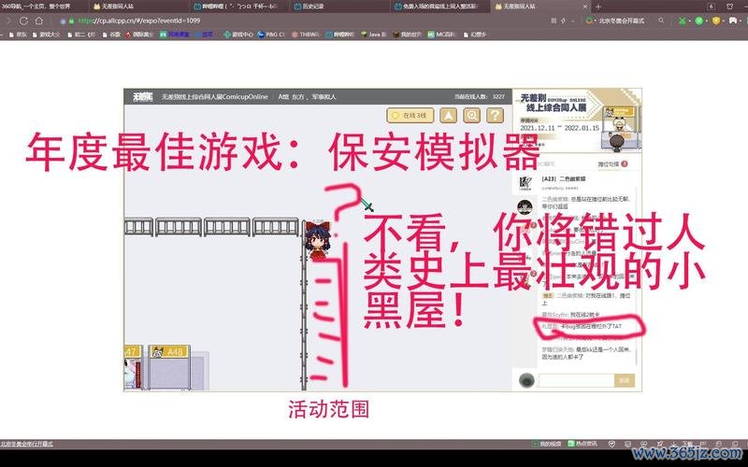748x467 pixels.
Task: Open the 摊位句柄 tab with red badge
Action: pyautogui.click(x=612, y=164)
